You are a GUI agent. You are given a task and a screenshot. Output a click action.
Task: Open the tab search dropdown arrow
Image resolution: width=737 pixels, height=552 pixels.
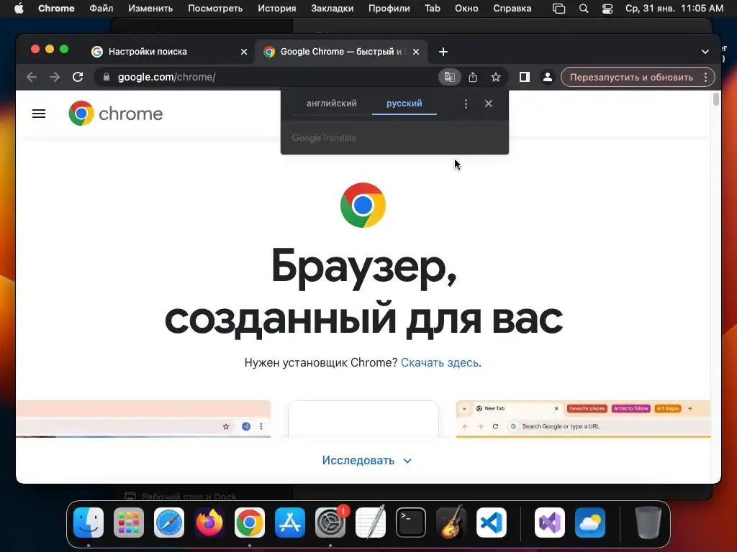click(705, 52)
